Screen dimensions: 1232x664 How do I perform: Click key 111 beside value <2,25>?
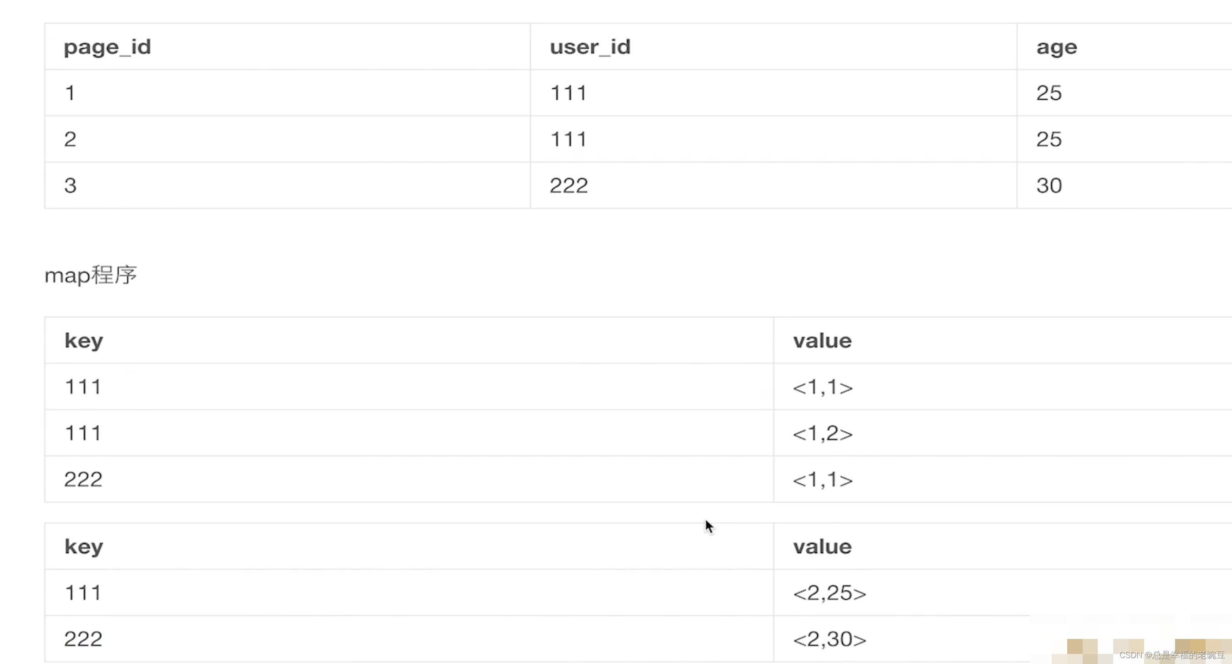[x=83, y=593]
